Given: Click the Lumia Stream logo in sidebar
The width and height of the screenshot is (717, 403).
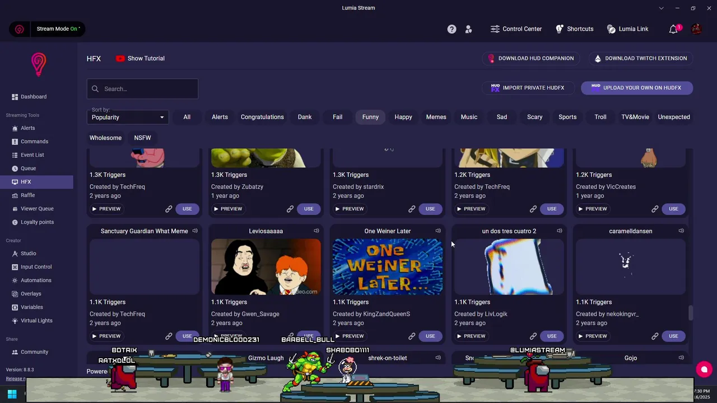Looking at the screenshot, I should click(38, 64).
